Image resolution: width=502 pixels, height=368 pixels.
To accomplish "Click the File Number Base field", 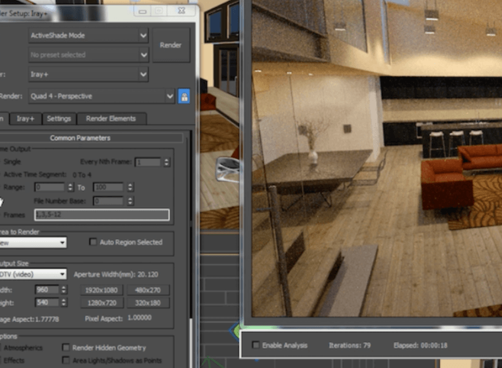I will point(108,201).
